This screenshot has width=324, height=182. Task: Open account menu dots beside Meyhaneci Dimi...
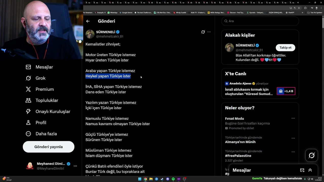pyautogui.click(x=75, y=166)
